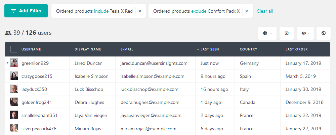The image size is (336, 135).
Task: Toggle the select all users checkbox
Action: [14, 49]
